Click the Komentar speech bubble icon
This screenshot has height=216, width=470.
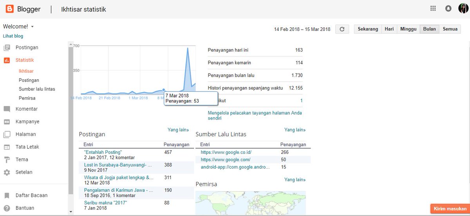[x=7, y=109]
